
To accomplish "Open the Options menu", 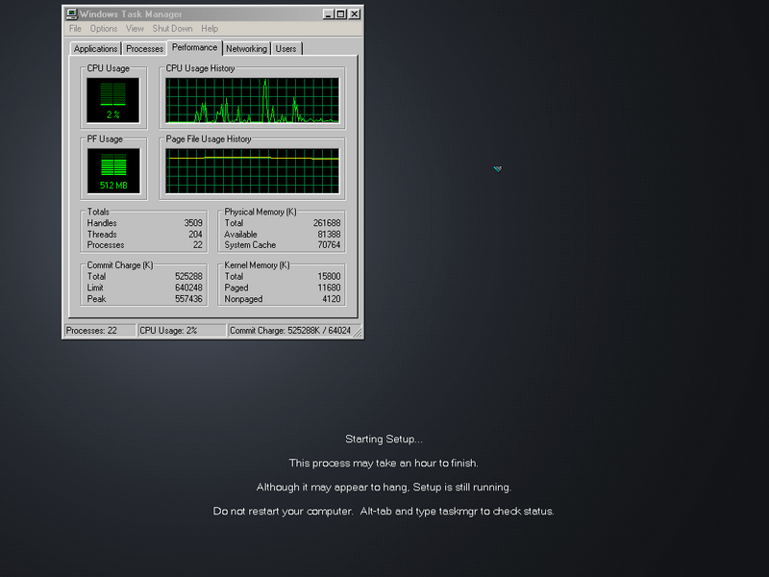I will [x=104, y=29].
